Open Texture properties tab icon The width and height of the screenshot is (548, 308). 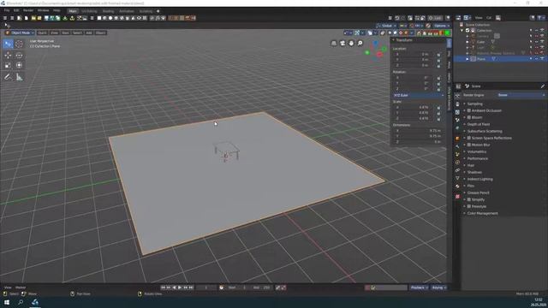pos(457,197)
